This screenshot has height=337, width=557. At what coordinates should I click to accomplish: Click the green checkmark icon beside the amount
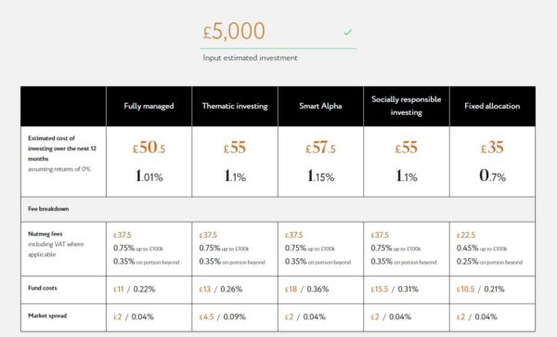pos(348,32)
